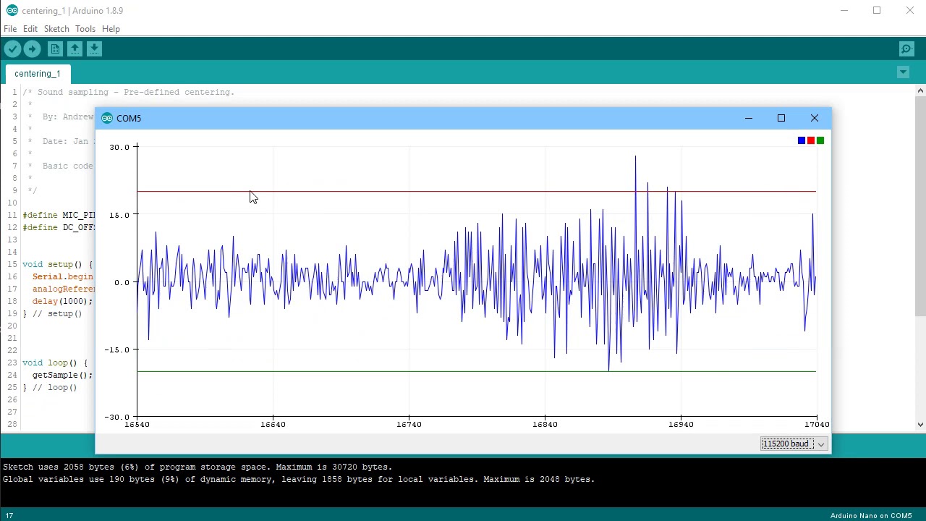Click the blue legend color swatch

pos(802,140)
